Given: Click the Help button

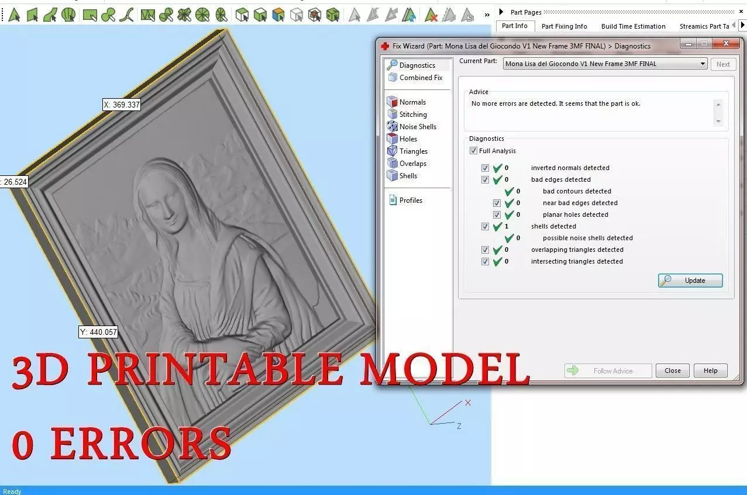Looking at the screenshot, I should click(x=710, y=371).
